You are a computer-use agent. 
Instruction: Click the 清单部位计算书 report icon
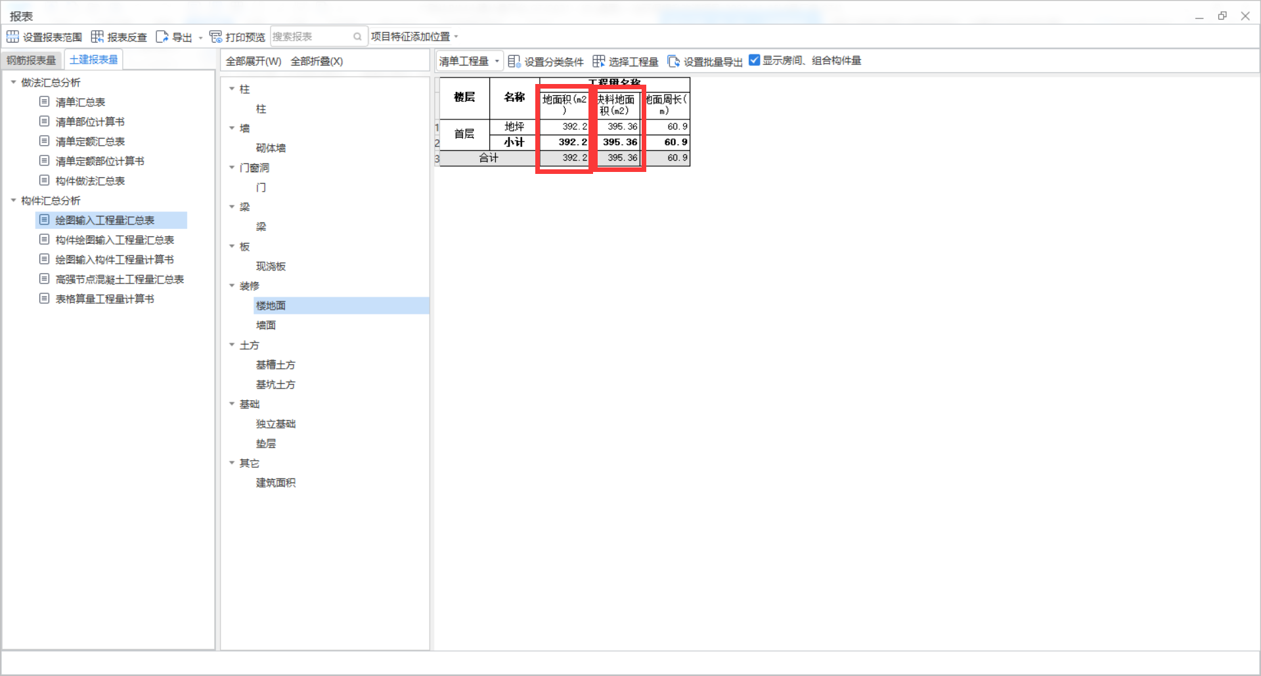pyautogui.click(x=44, y=121)
